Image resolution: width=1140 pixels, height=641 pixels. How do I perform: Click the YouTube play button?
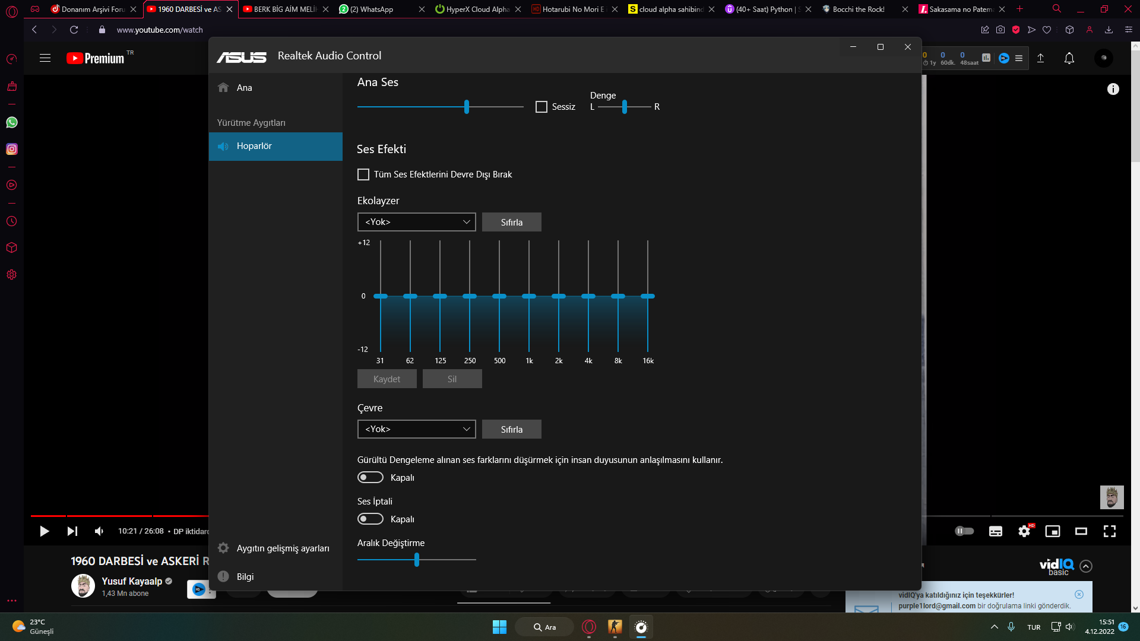(45, 531)
